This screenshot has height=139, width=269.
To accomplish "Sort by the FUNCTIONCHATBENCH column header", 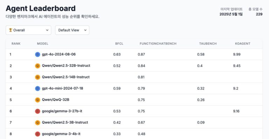I will 158,44.
